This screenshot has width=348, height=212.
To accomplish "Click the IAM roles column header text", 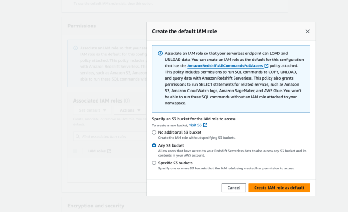I will pyautogui.click(x=97, y=151).
